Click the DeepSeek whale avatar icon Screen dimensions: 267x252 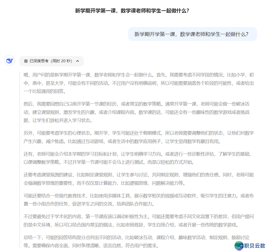click(9, 60)
